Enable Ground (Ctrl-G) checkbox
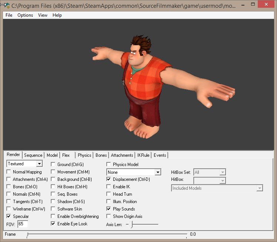 point(53,165)
